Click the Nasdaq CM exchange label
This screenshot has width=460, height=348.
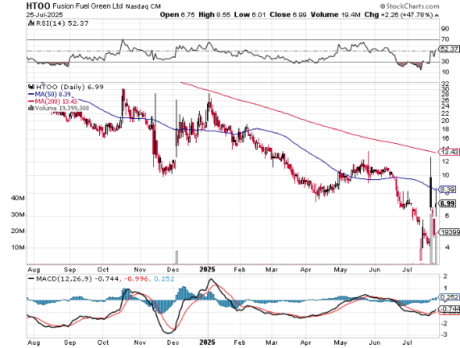(x=143, y=6)
